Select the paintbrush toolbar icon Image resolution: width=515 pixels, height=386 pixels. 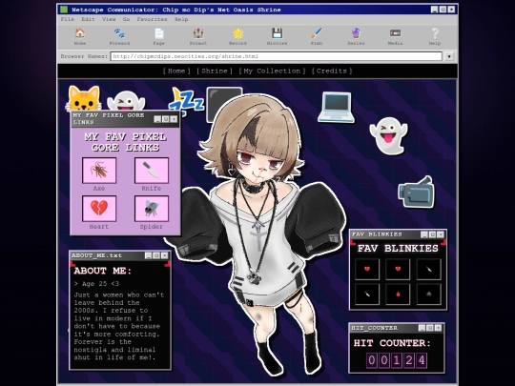(317, 33)
